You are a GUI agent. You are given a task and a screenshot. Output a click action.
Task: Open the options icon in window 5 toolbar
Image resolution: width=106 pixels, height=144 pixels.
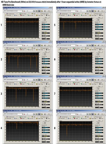click(95, 11)
